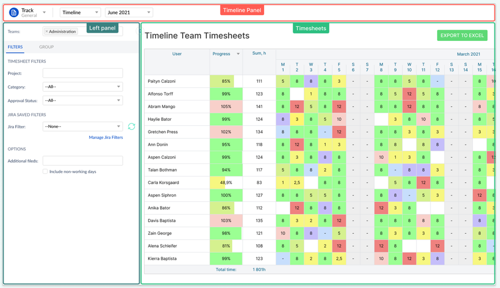Click the March 2021 month header
The width and height of the screenshot is (500, 288).
pyautogui.click(x=468, y=54)
